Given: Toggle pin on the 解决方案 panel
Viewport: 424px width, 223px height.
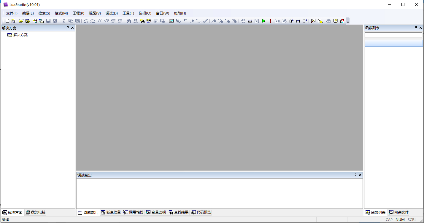Looking at the screenshot, I should (68, 28).
